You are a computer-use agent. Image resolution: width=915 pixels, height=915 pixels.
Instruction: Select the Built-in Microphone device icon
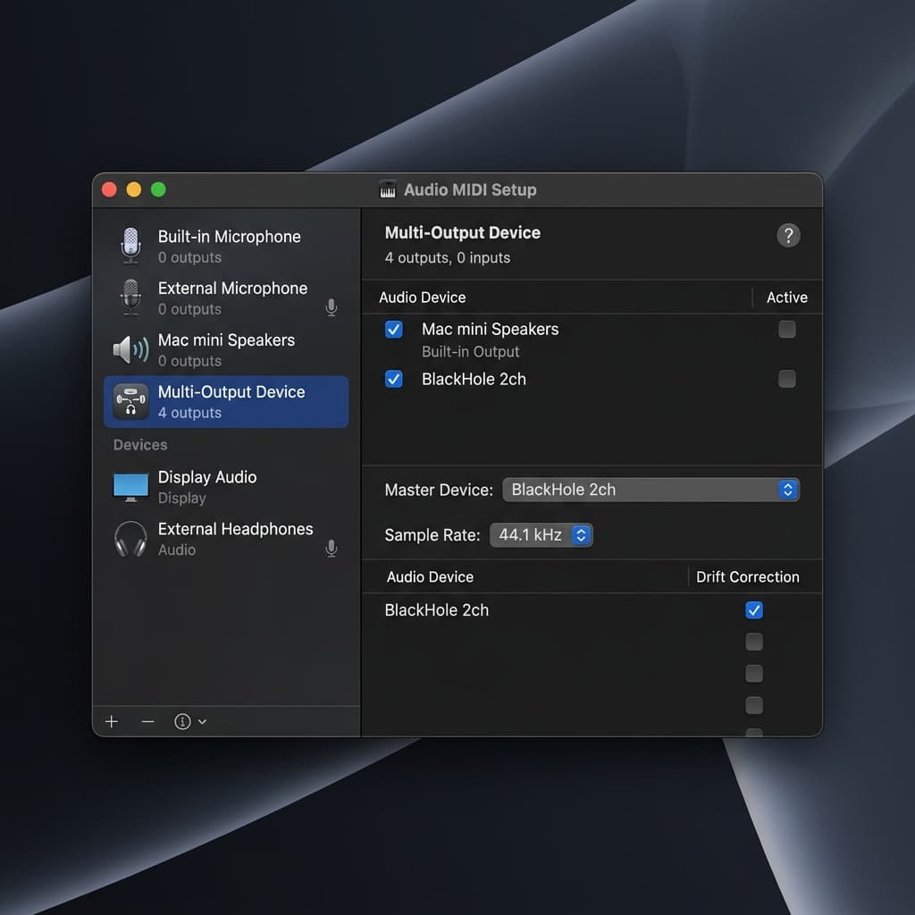coord(130,245)
